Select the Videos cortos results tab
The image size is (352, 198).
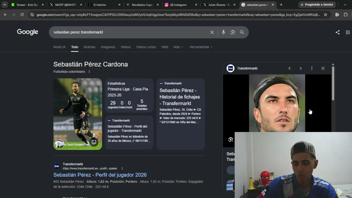click(x=146, y=47)
